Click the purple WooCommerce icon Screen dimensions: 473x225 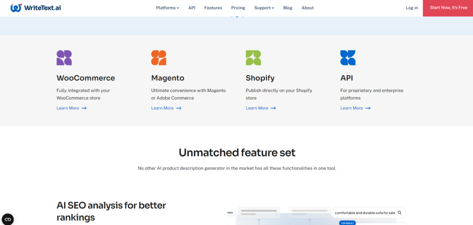click(x=64, y=58)
